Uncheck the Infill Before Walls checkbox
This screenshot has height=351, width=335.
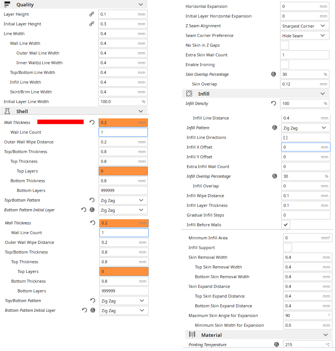click(286, 225)
